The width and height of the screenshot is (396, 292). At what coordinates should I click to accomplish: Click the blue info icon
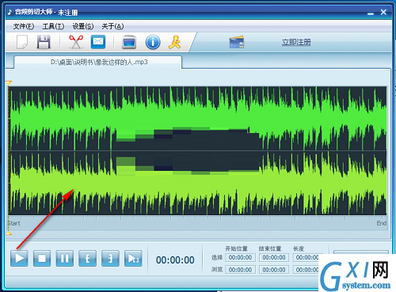pyautogui.click(x=153, y=42)
